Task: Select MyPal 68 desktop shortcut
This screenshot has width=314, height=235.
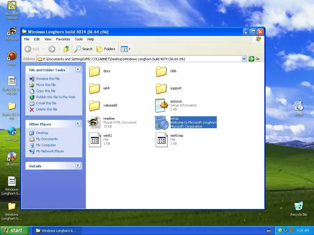Action: [12, 34]
